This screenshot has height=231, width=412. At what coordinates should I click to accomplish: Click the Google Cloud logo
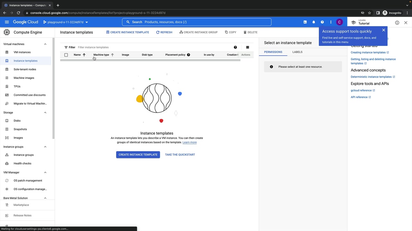pyautogui.click(x=25, y=22)
